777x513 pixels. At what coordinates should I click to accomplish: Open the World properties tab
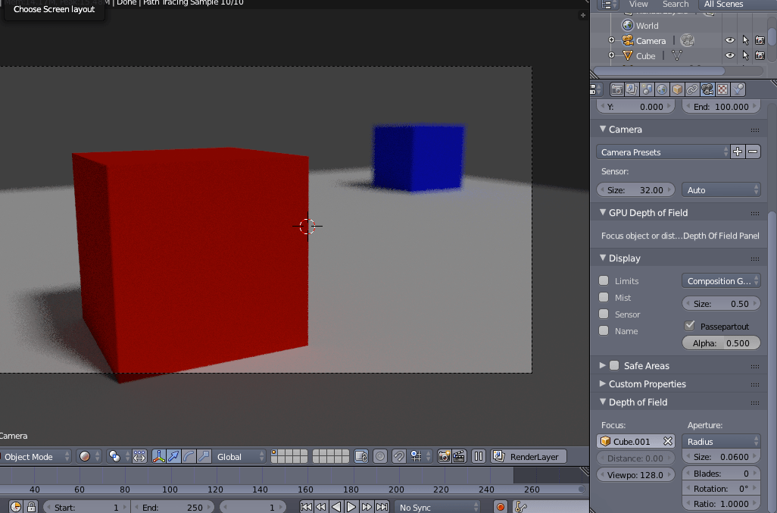pyautogui.click(x=661, y=89)
